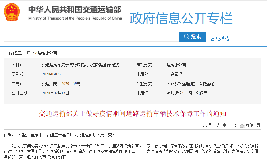This screenshot has width=267, height=161.
Task: Select the publish date 2020年02月13日
Action: 56,93
